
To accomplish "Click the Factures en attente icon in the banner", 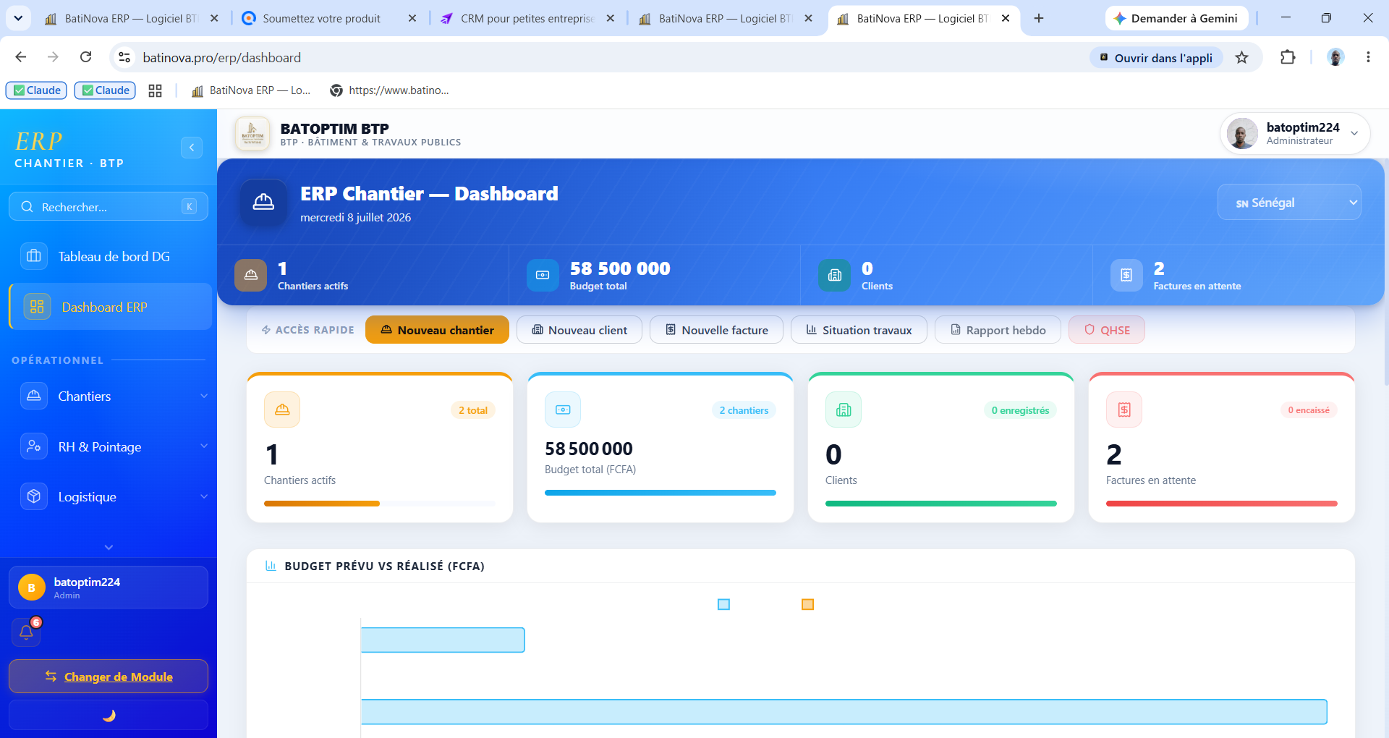I will click(x=1126, y=275).
